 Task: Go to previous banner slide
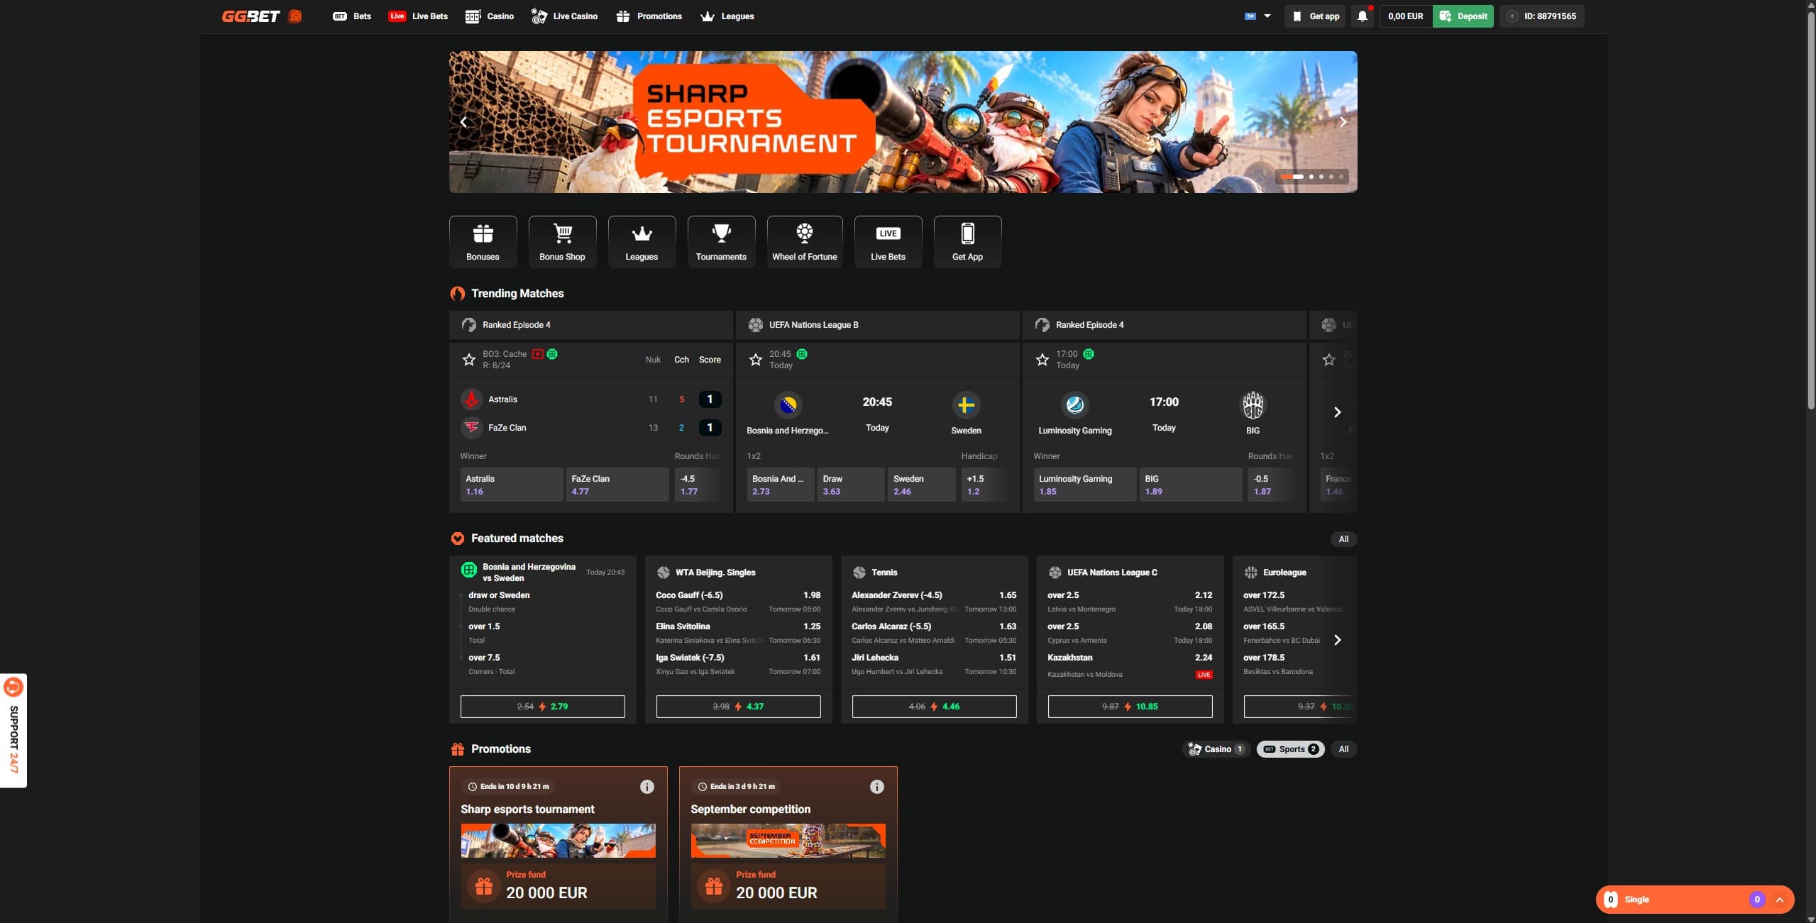[463, 122]
